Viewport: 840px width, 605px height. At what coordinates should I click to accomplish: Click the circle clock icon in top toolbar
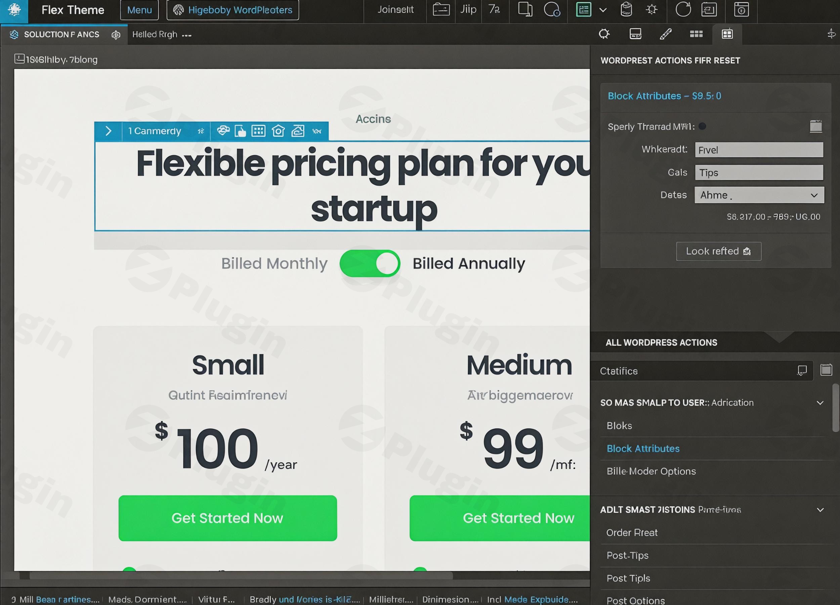[x=552, y=9]
